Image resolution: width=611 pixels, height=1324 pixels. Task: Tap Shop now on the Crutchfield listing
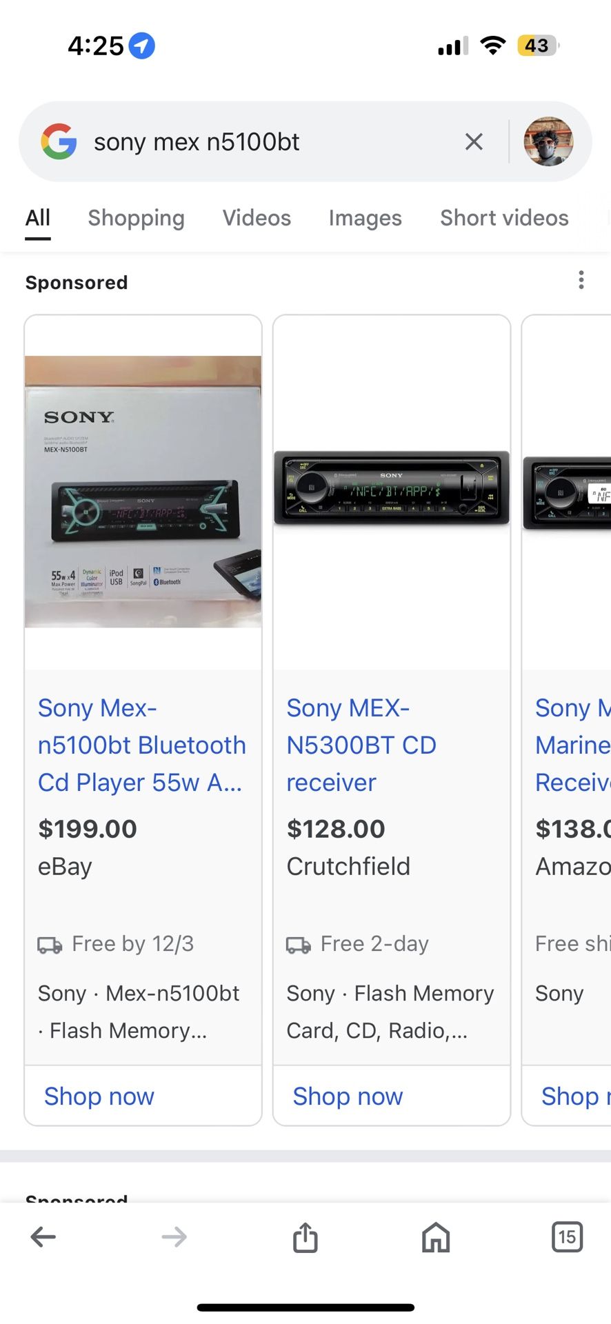[348, 1096]
